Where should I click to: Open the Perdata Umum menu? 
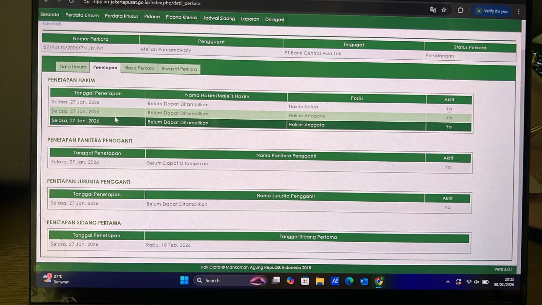pyautogui.click(x=82, y=15)
